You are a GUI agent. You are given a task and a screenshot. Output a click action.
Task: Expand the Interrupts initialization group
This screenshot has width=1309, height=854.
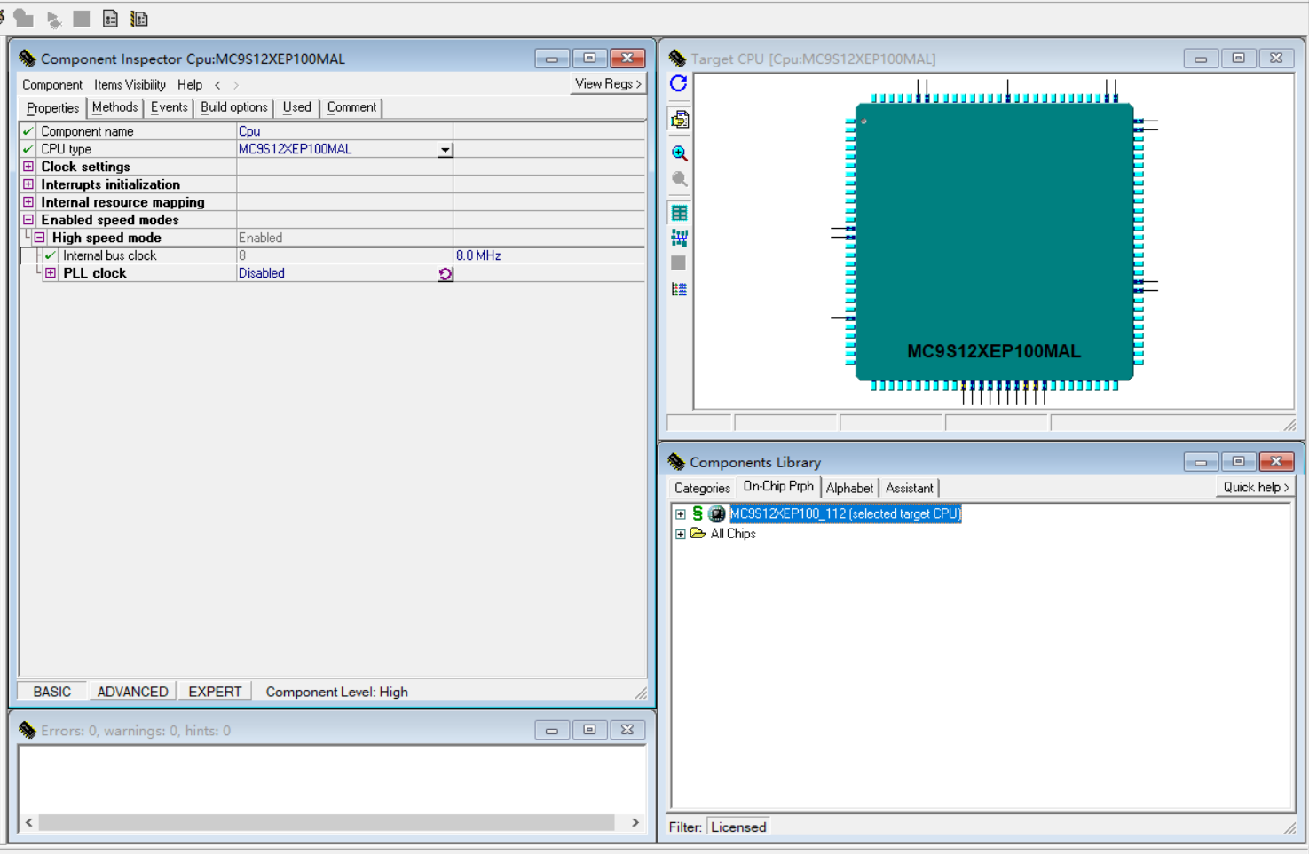[x=28, y=184]
